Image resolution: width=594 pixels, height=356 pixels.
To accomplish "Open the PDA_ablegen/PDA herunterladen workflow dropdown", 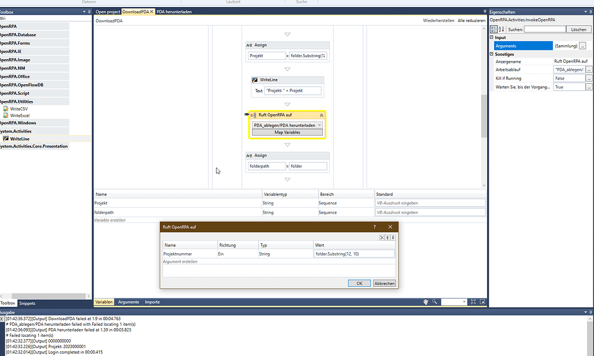I will click(319, 125).
